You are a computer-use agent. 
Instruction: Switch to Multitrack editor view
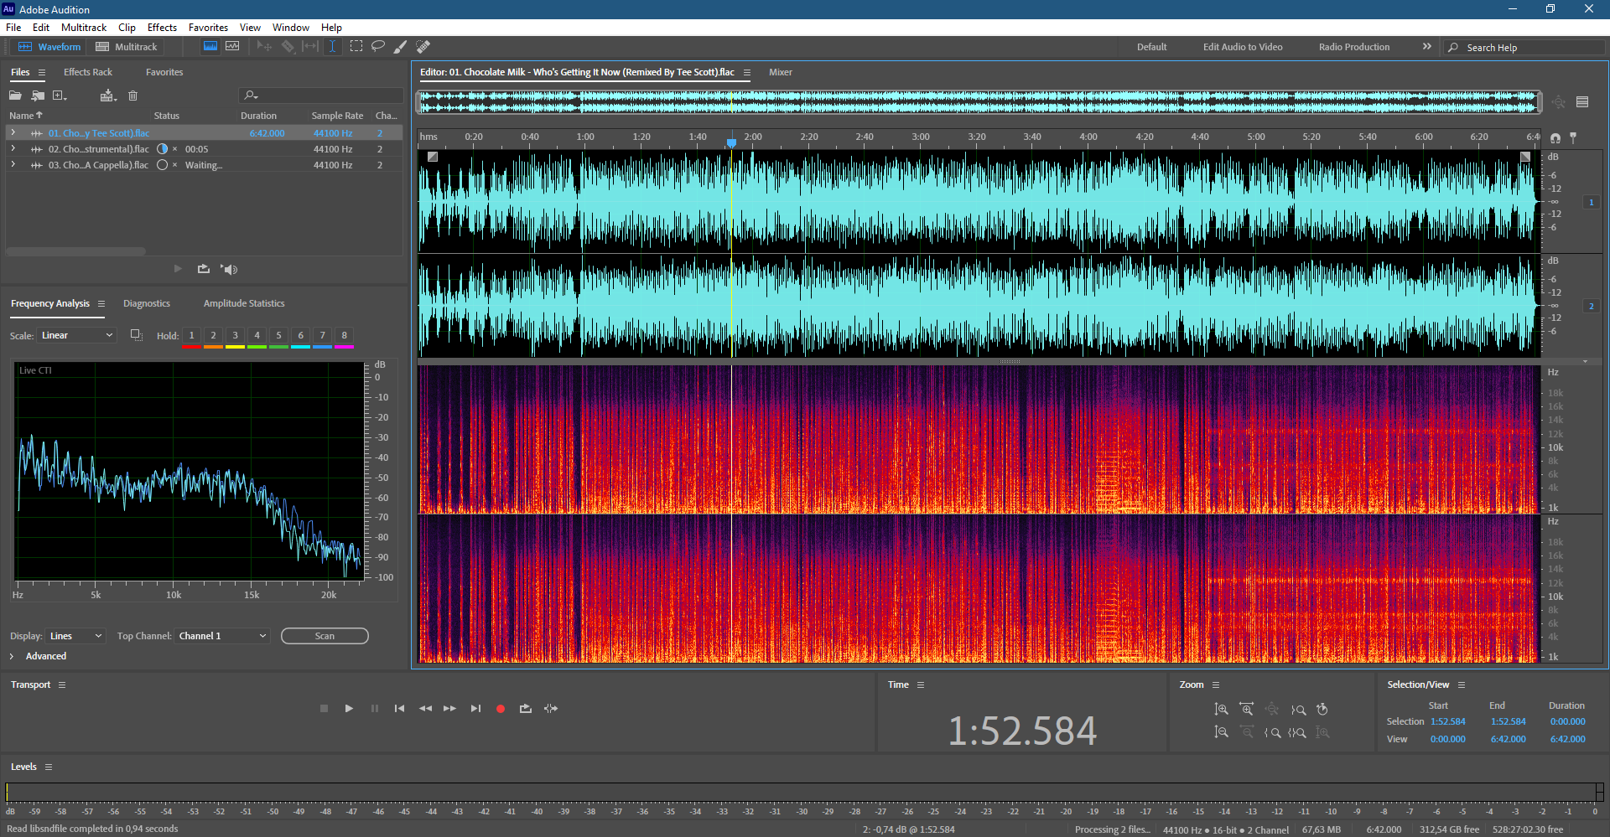pos(127,47)
